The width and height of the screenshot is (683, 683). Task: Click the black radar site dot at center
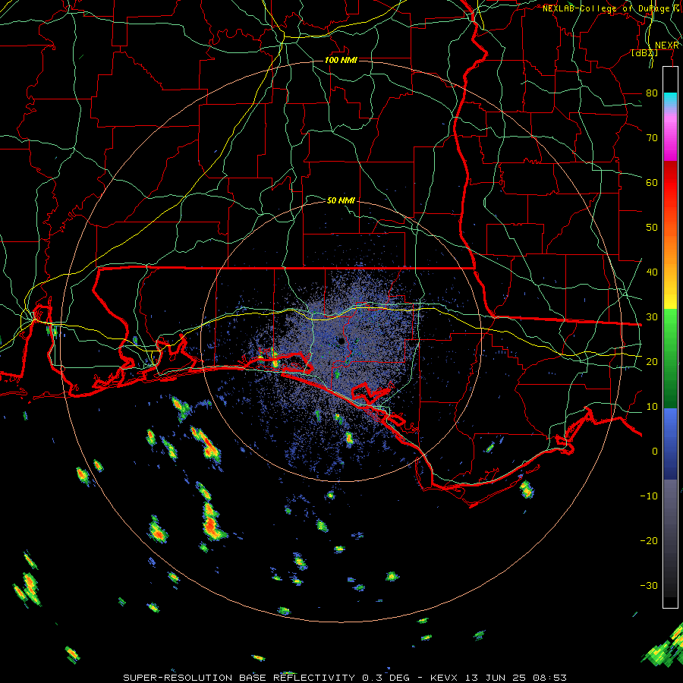click(x=341, y=341)
